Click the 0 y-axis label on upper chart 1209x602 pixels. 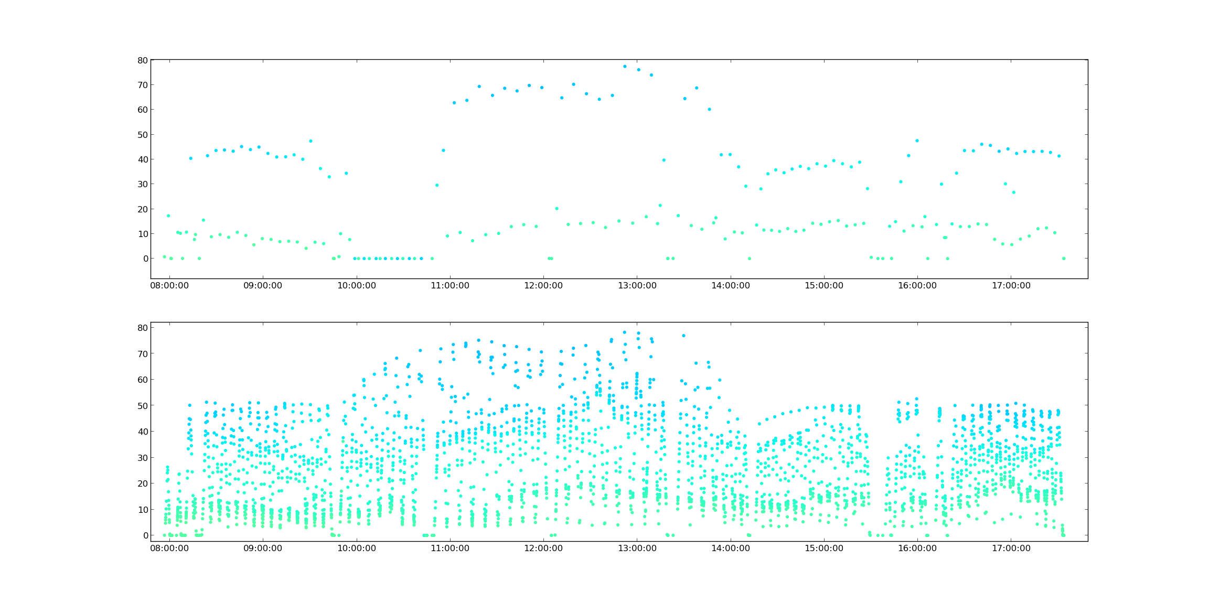point(145,259)
